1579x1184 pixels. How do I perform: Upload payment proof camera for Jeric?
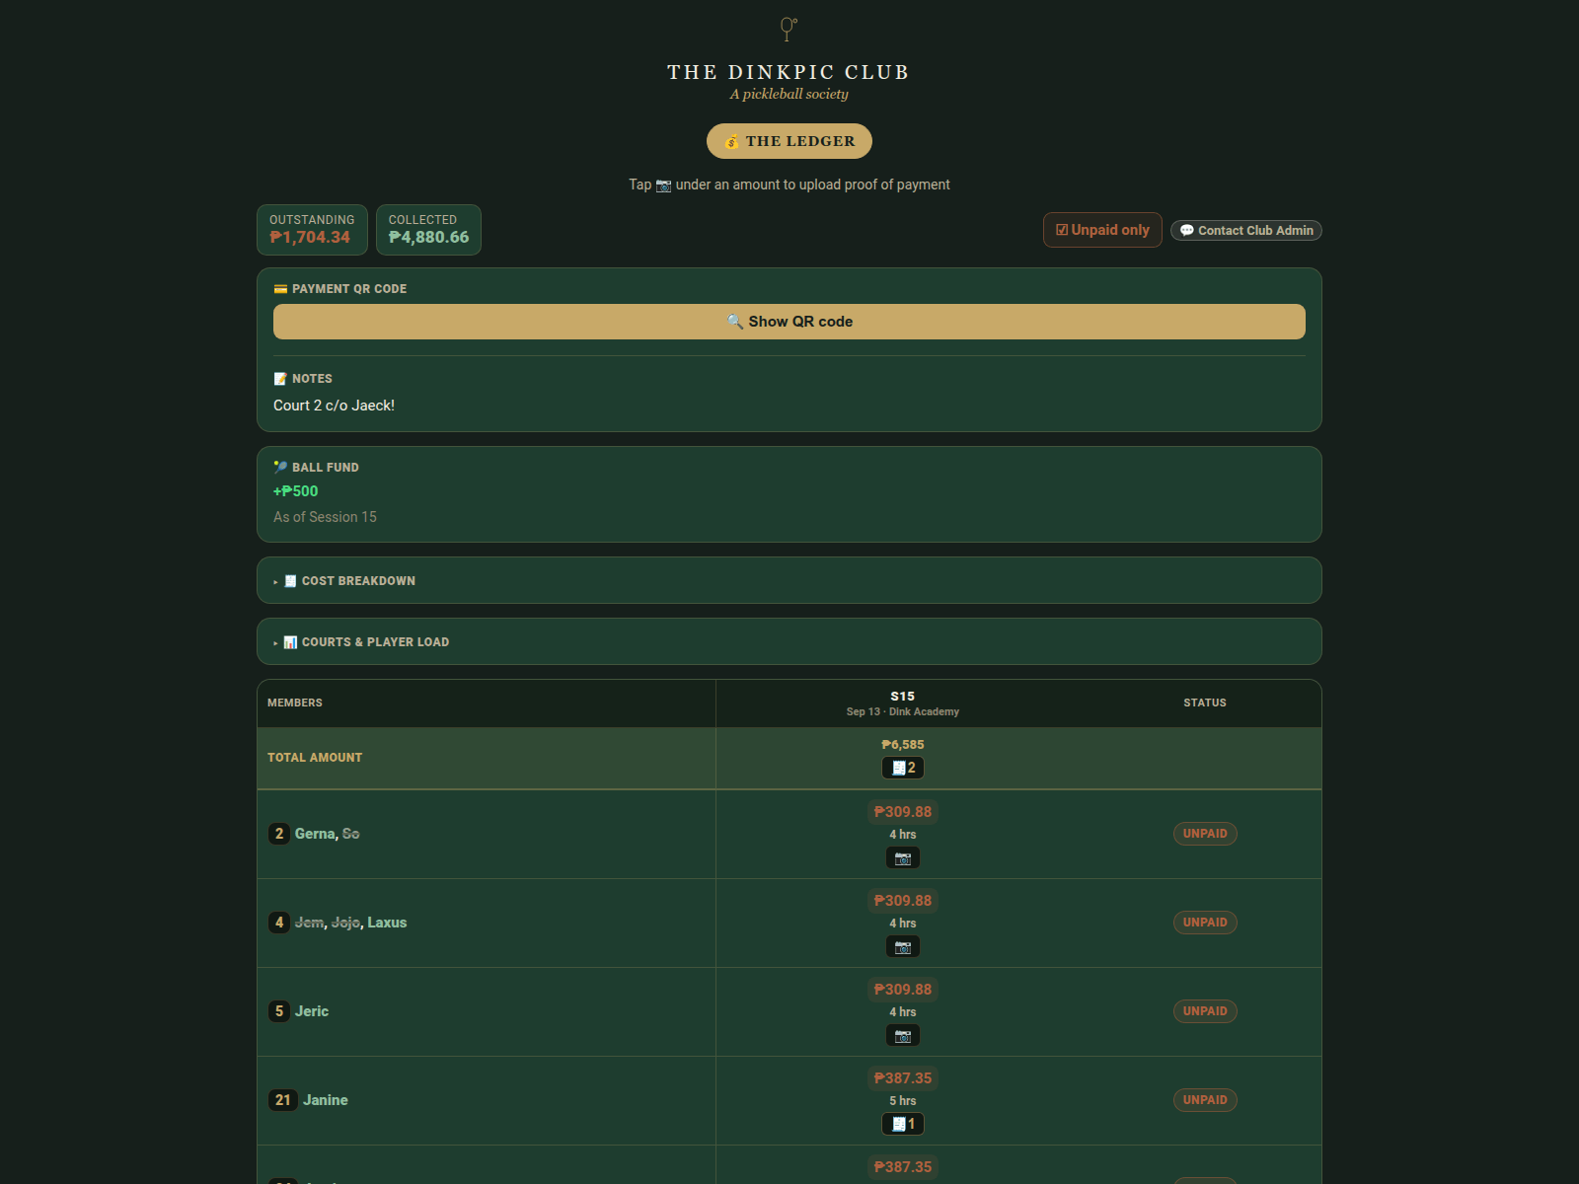[903, 1036]
